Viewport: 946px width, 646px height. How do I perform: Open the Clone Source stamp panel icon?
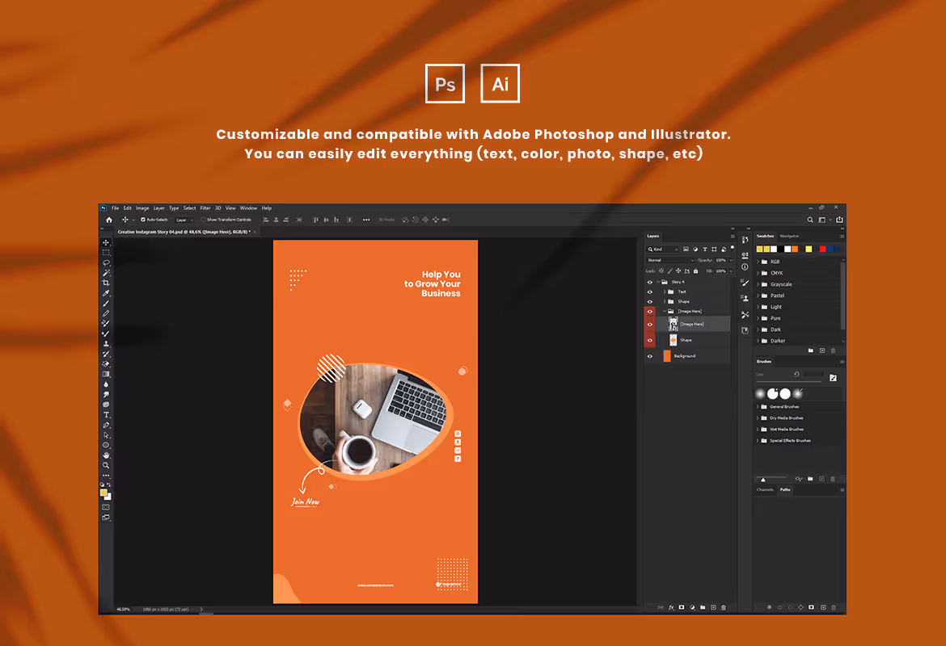pyautogui.click(x=745, y=298)
